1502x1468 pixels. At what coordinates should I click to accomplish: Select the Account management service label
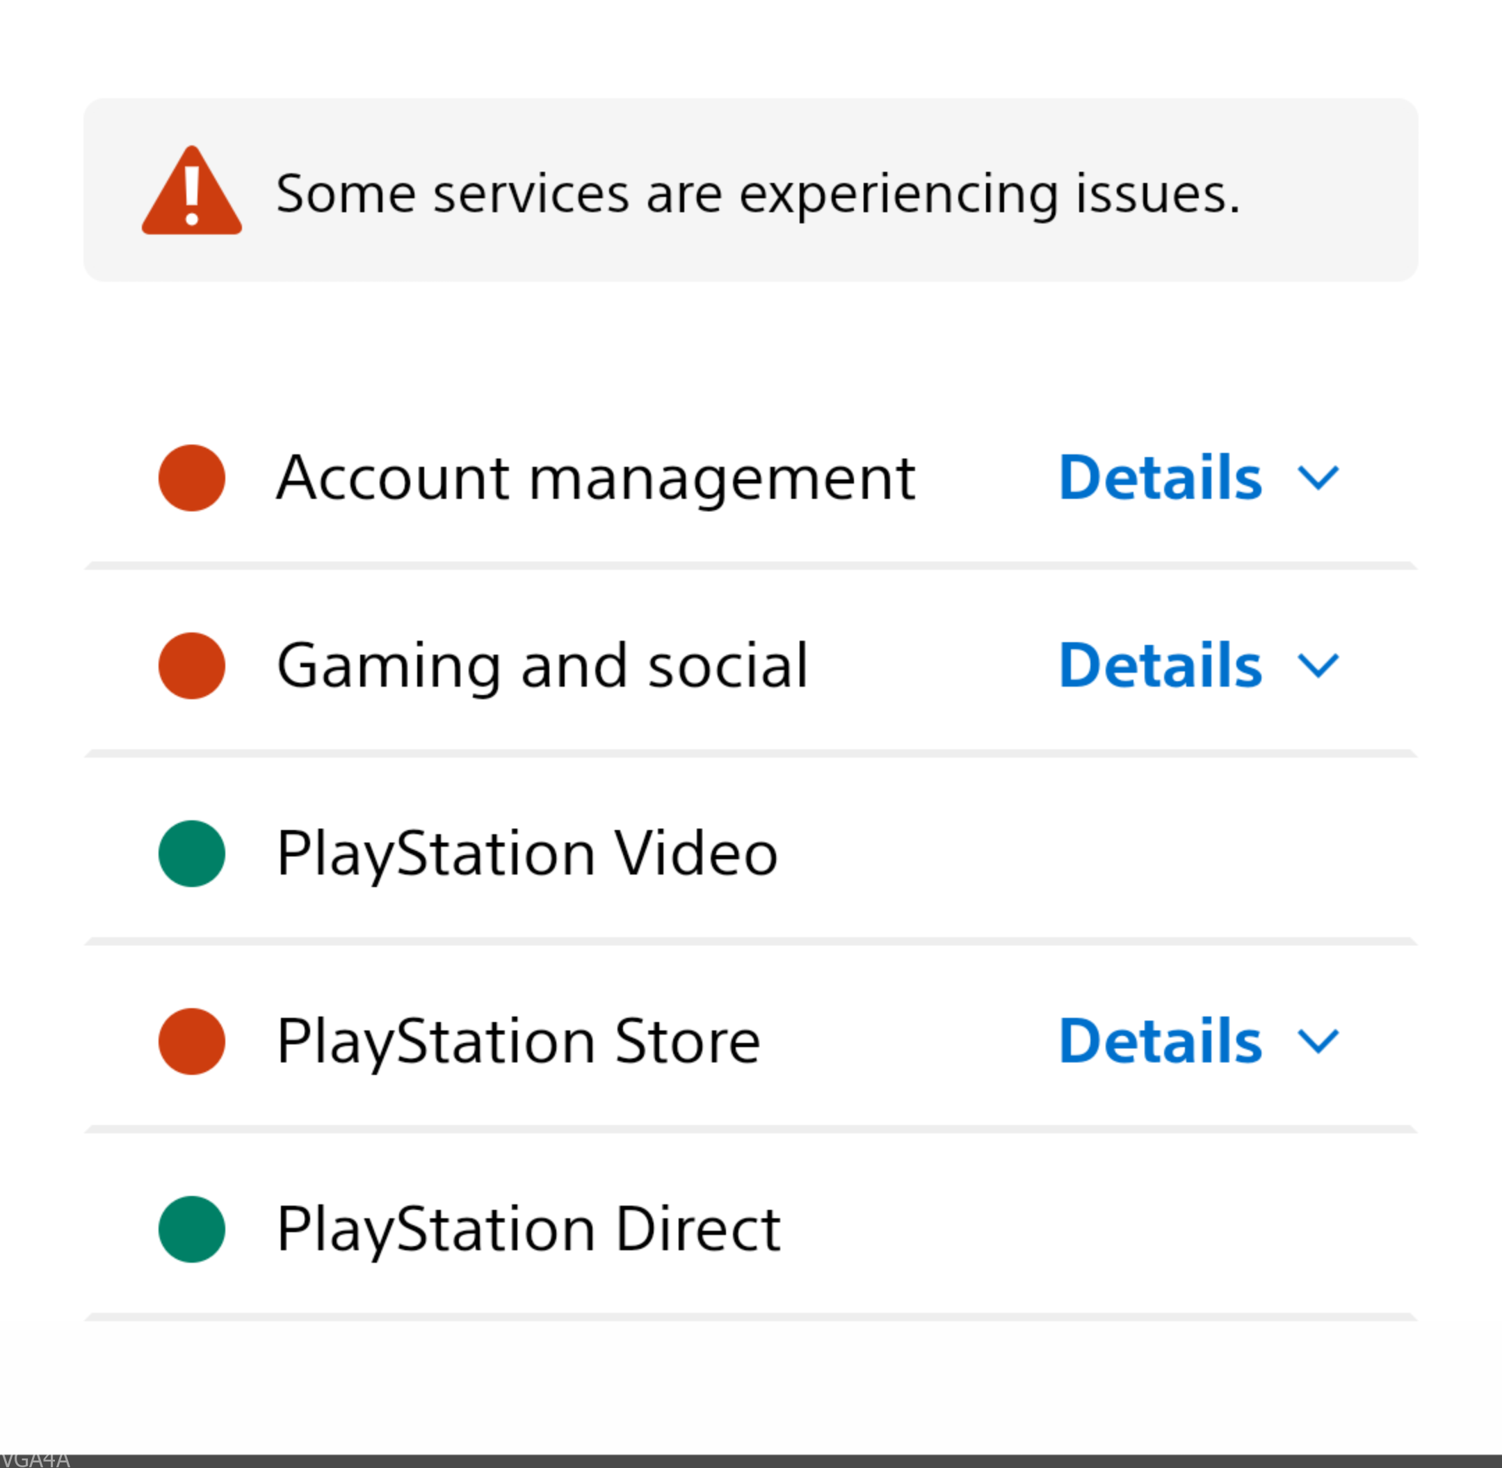click(x=595, y=479)
